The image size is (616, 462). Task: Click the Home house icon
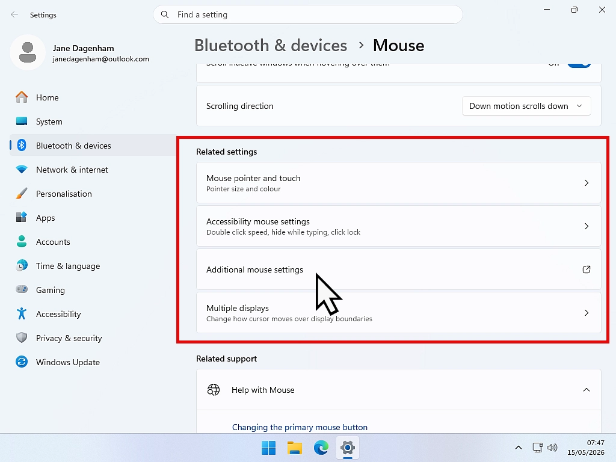[22, 97]
